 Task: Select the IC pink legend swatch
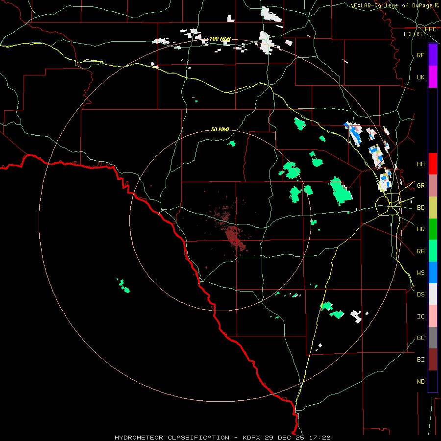[433, 316]
